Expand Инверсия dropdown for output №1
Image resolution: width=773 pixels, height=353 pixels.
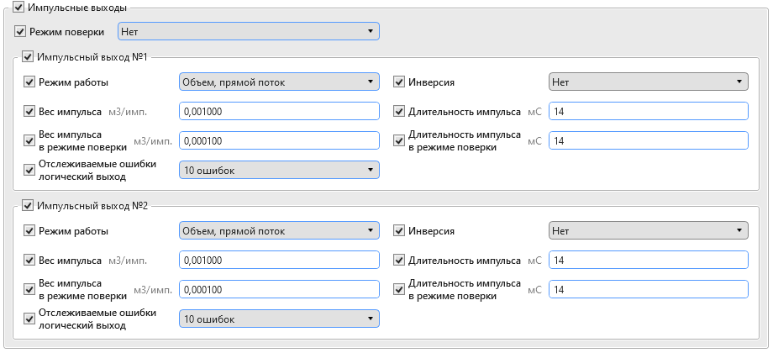pyautogui.click(x=649, y=82)
